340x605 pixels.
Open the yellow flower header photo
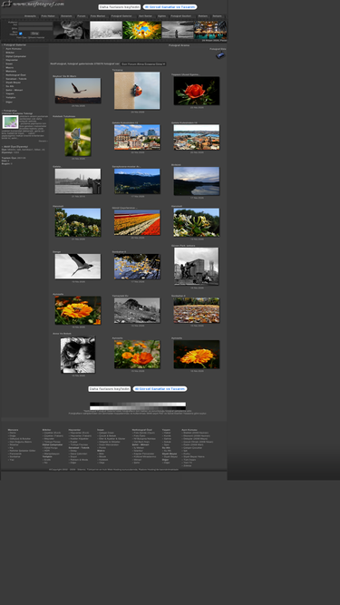pos(141,30)
